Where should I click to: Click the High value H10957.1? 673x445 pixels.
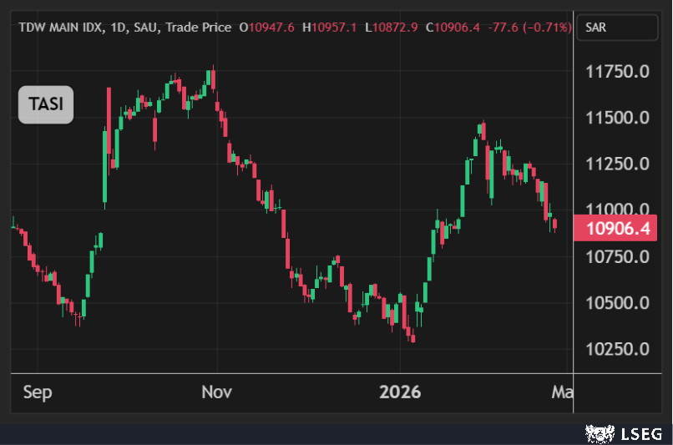pos(330,28)
